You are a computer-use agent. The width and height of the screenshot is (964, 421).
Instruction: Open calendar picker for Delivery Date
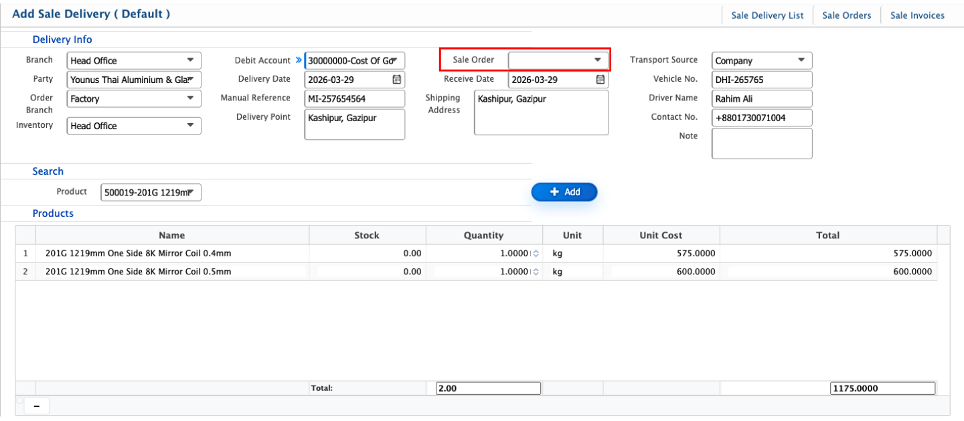[x=396, y=80]
